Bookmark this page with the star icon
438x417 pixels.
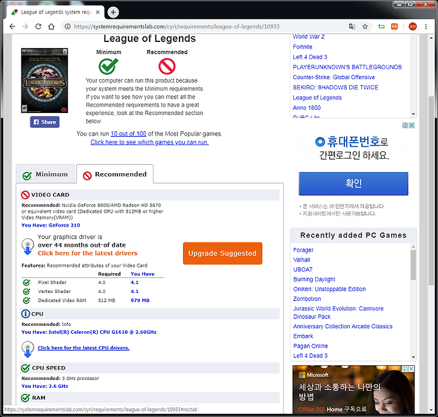click(x=365, y=27)
